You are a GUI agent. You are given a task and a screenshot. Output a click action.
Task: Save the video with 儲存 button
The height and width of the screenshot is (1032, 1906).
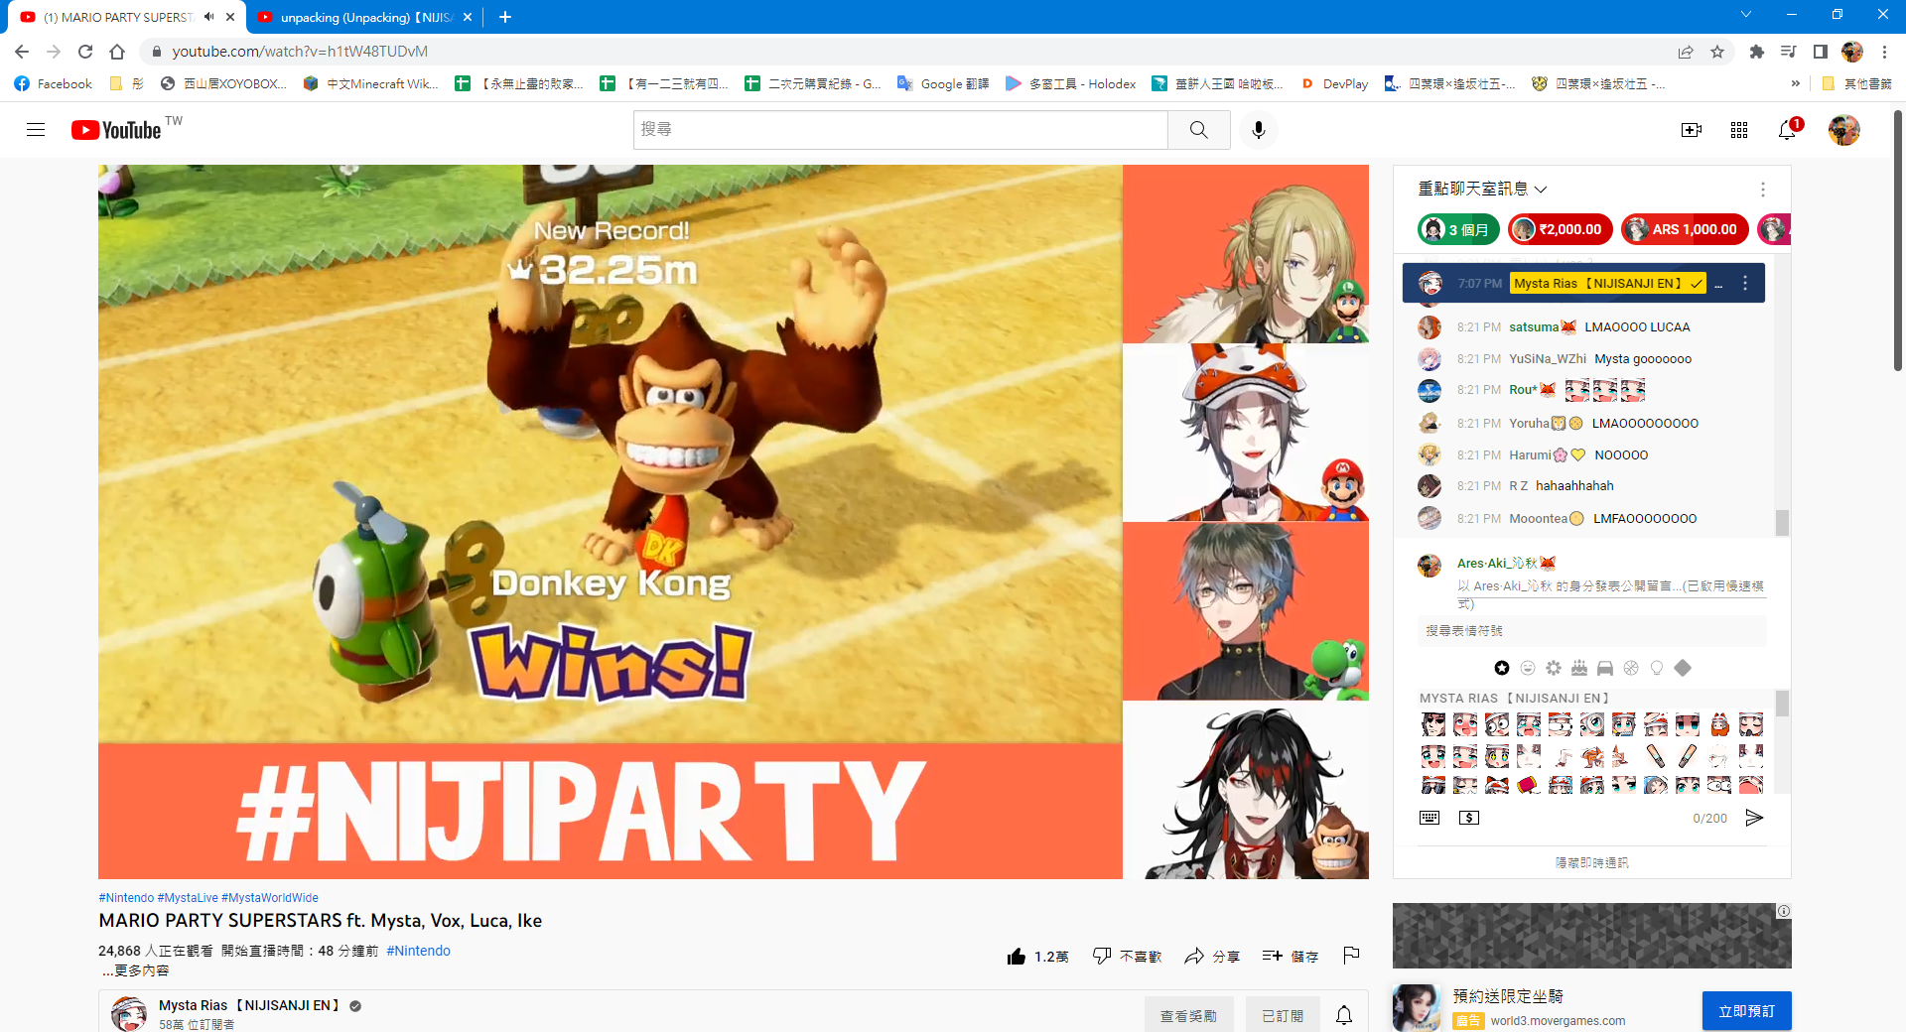1290,957
